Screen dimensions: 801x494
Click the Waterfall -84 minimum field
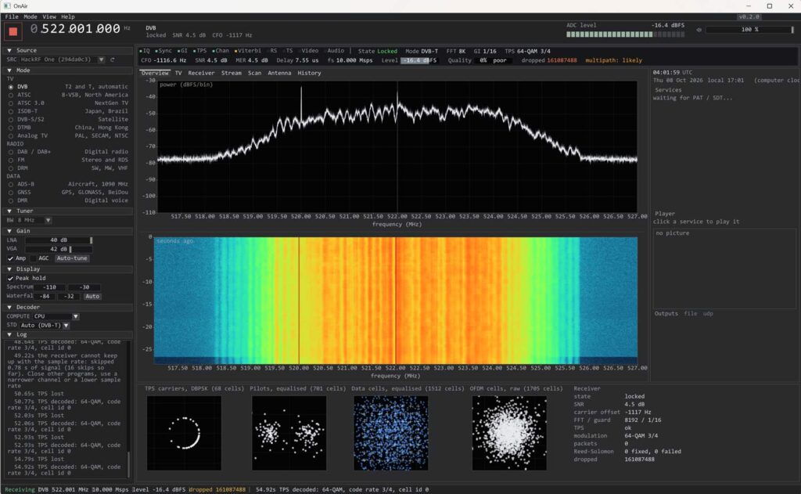click(45, 297)
